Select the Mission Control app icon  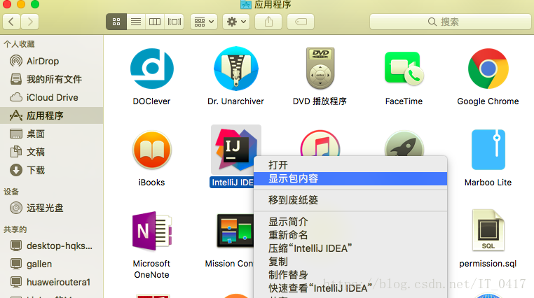pos(235,231)
